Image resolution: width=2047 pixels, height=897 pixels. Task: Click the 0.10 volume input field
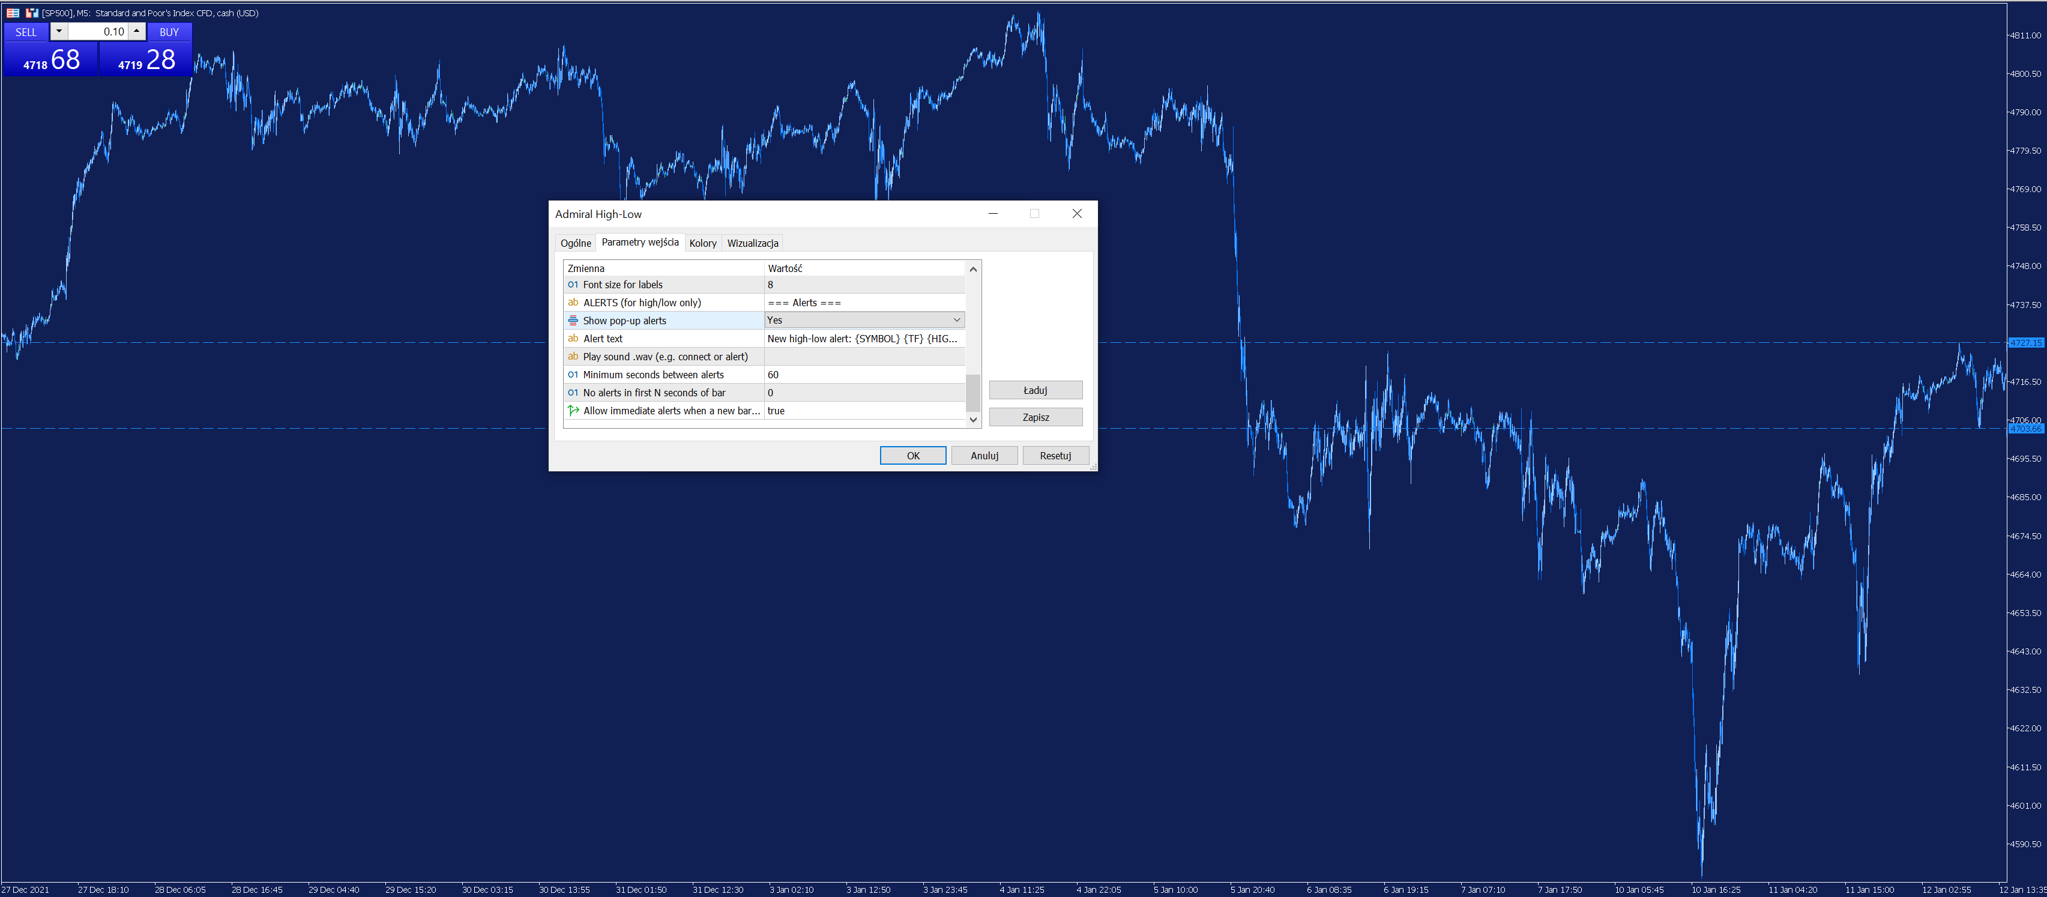point(98,32)
